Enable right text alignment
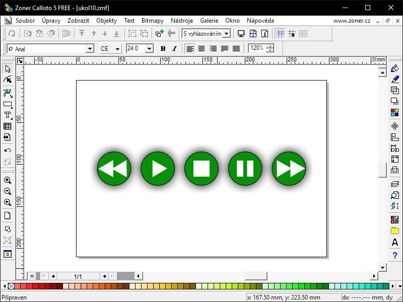 coord(213,48)
